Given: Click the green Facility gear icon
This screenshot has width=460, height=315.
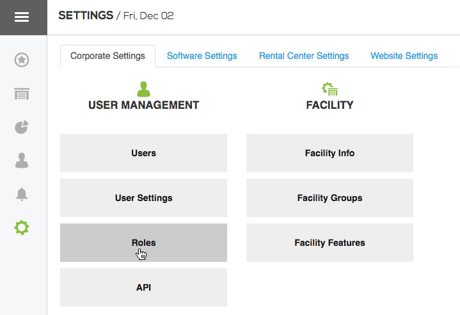Looking at the screenshot, I should pyautogui.click(x=329, y=88).
